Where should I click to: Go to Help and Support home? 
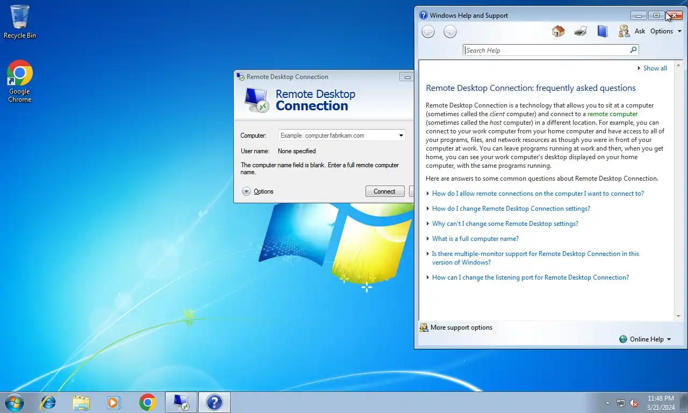pos(558,31)
